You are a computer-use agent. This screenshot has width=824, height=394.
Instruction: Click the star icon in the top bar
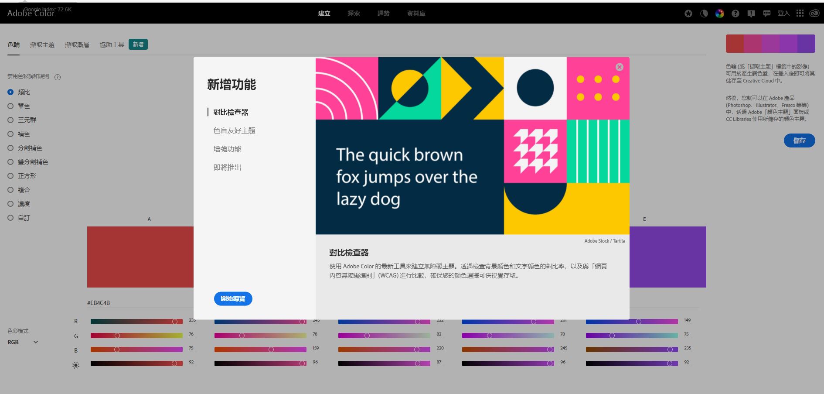click(688, 14)
